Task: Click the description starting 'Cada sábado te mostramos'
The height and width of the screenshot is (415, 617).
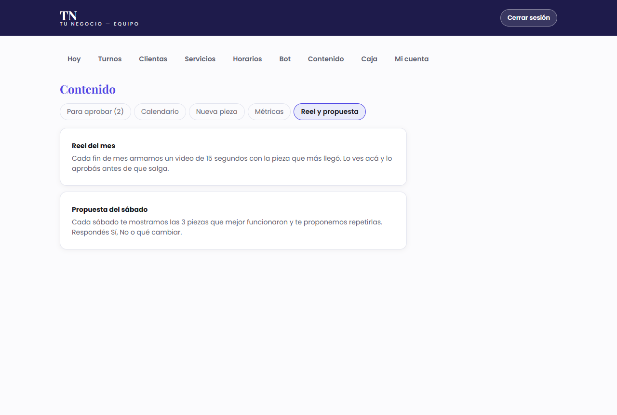Action: pyautogui.click(x=227, y=227)
